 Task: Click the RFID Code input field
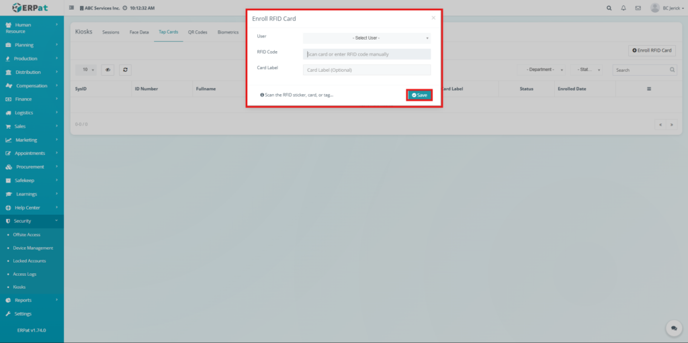[366, 54]
